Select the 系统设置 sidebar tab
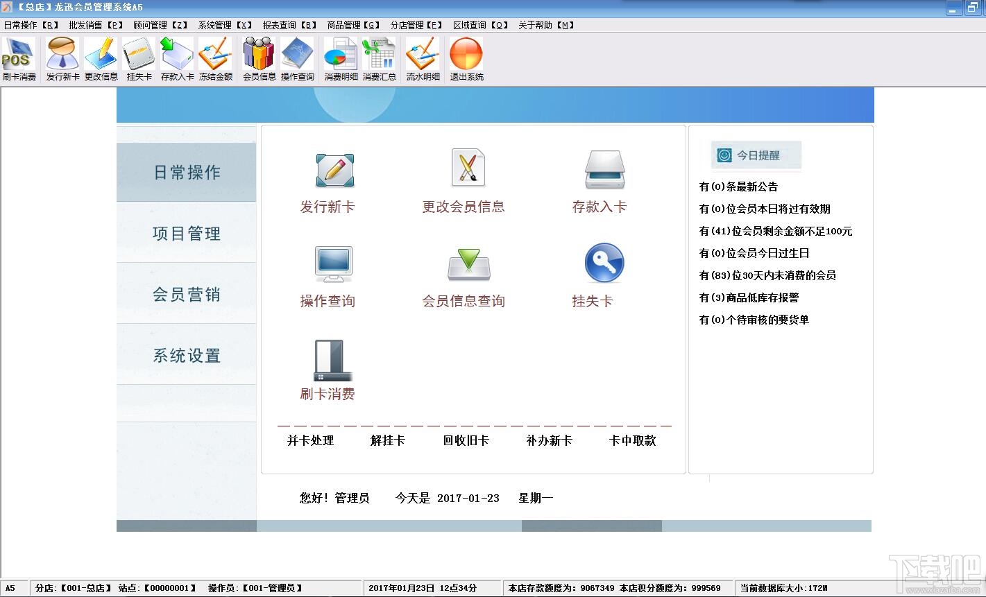This screenshot has width=986, height=597. pos(187,356)
